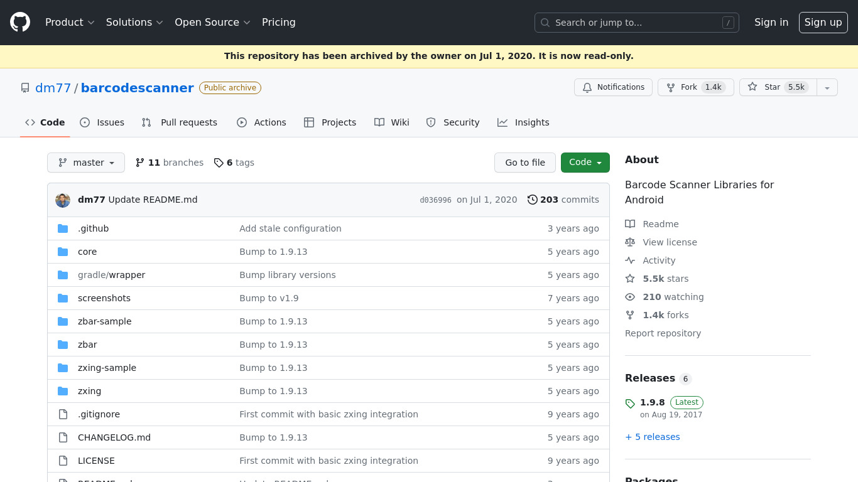858x482 pixels.
Task: Click the .github folder icon
Action: 63,228
